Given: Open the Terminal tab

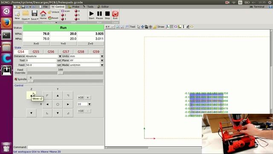Looking at the screenshot, I should click(257, 7).
